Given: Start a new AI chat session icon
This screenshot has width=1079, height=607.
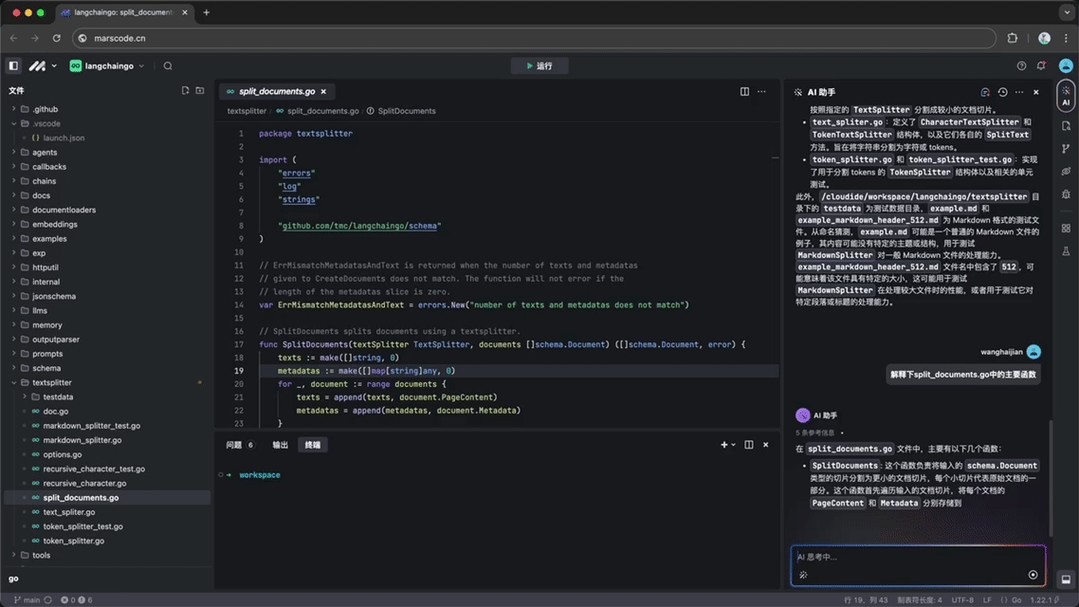Looking at the screenshot, I should 985,93.
